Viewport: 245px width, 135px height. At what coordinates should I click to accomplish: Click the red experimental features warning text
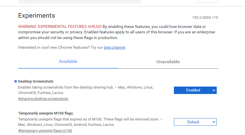click(x=60, y=26)
